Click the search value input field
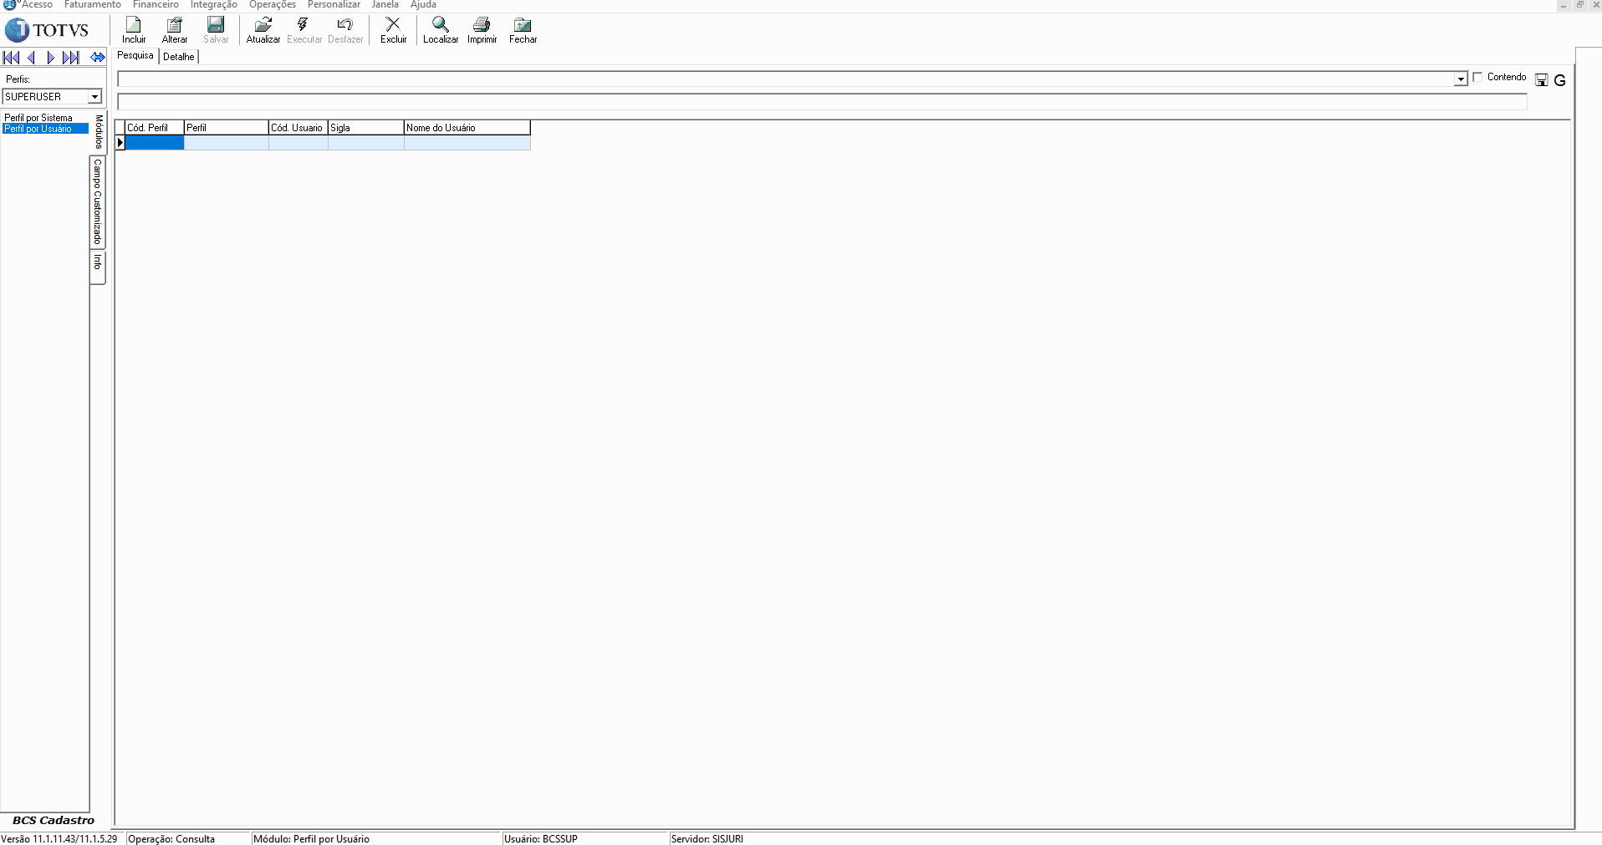The height and width of the screenshot is (845, 1602). point(822,102)
